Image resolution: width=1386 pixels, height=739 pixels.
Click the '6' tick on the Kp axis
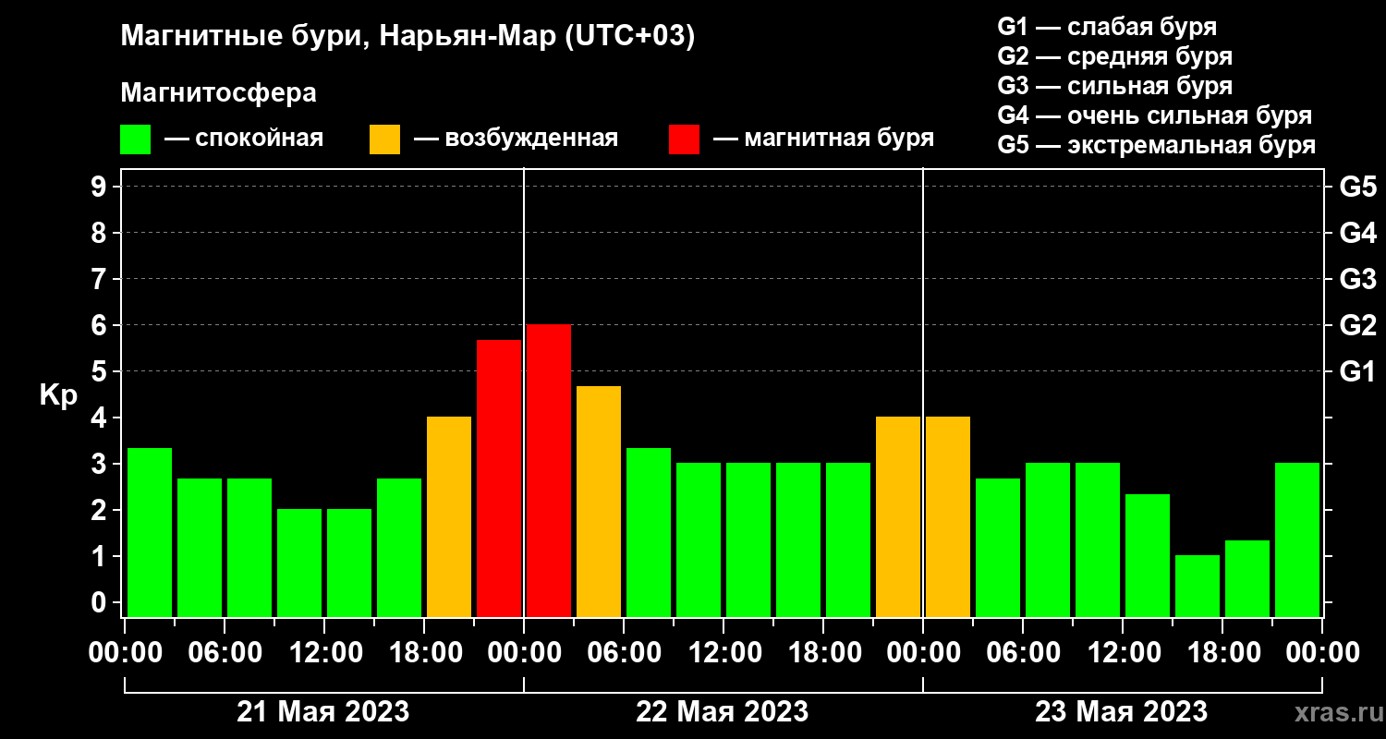(x=101, y=325)
